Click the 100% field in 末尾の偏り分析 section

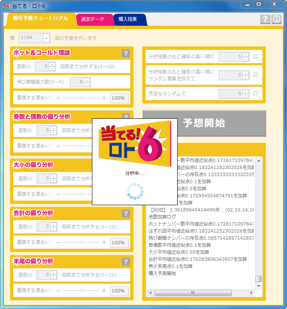(x=119, y=291)
